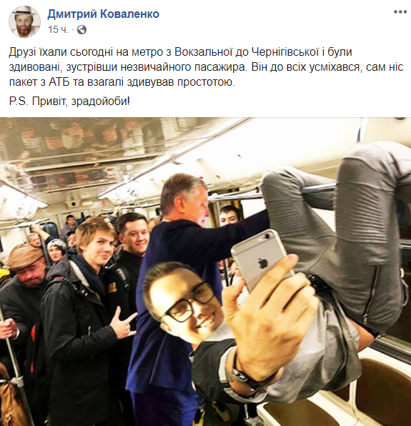Click the globe public audience icon
The width and height of the screenshot is (411, 426).
81,29
